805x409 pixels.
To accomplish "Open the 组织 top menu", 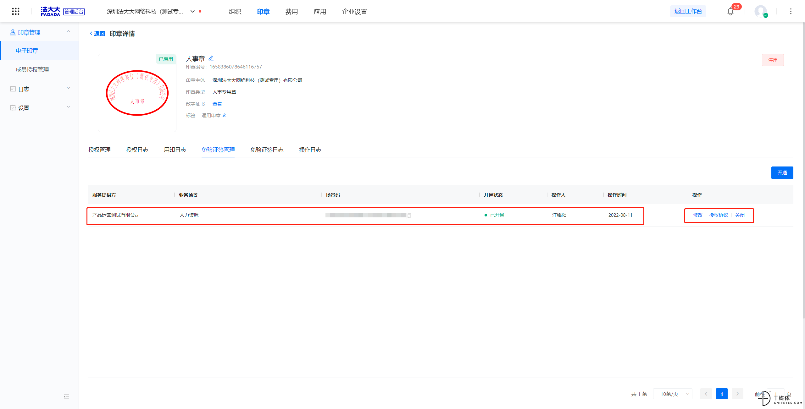I will (235, 12).
